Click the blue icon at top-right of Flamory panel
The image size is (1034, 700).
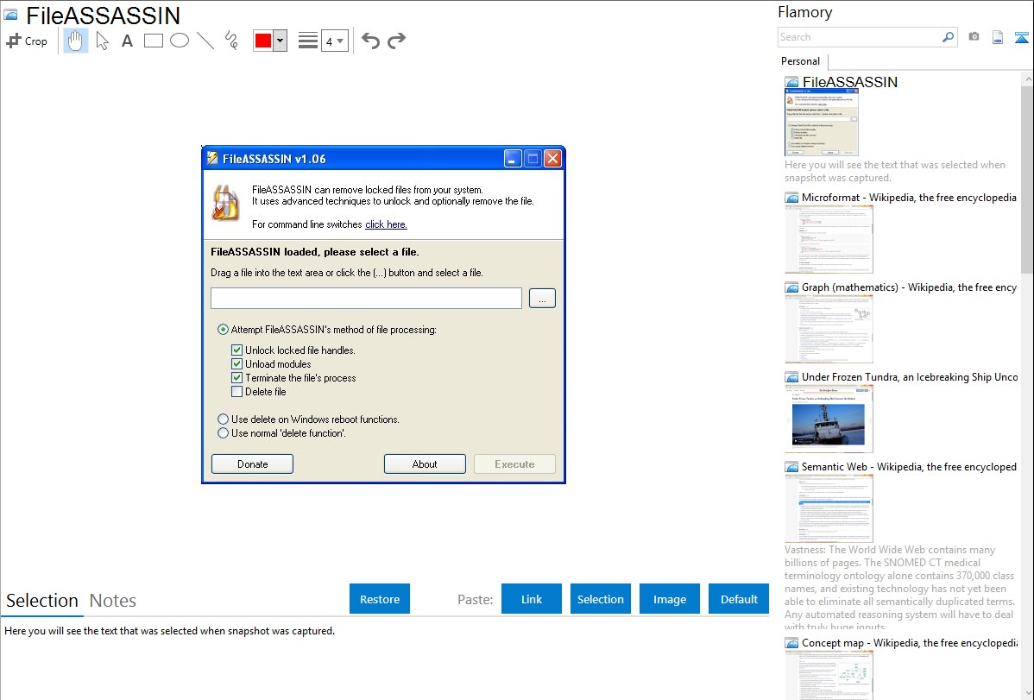(1021, 37)
